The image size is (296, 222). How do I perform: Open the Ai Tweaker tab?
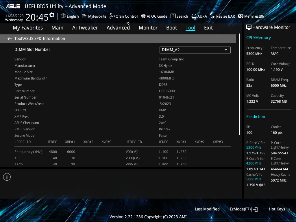click(85, 28)
